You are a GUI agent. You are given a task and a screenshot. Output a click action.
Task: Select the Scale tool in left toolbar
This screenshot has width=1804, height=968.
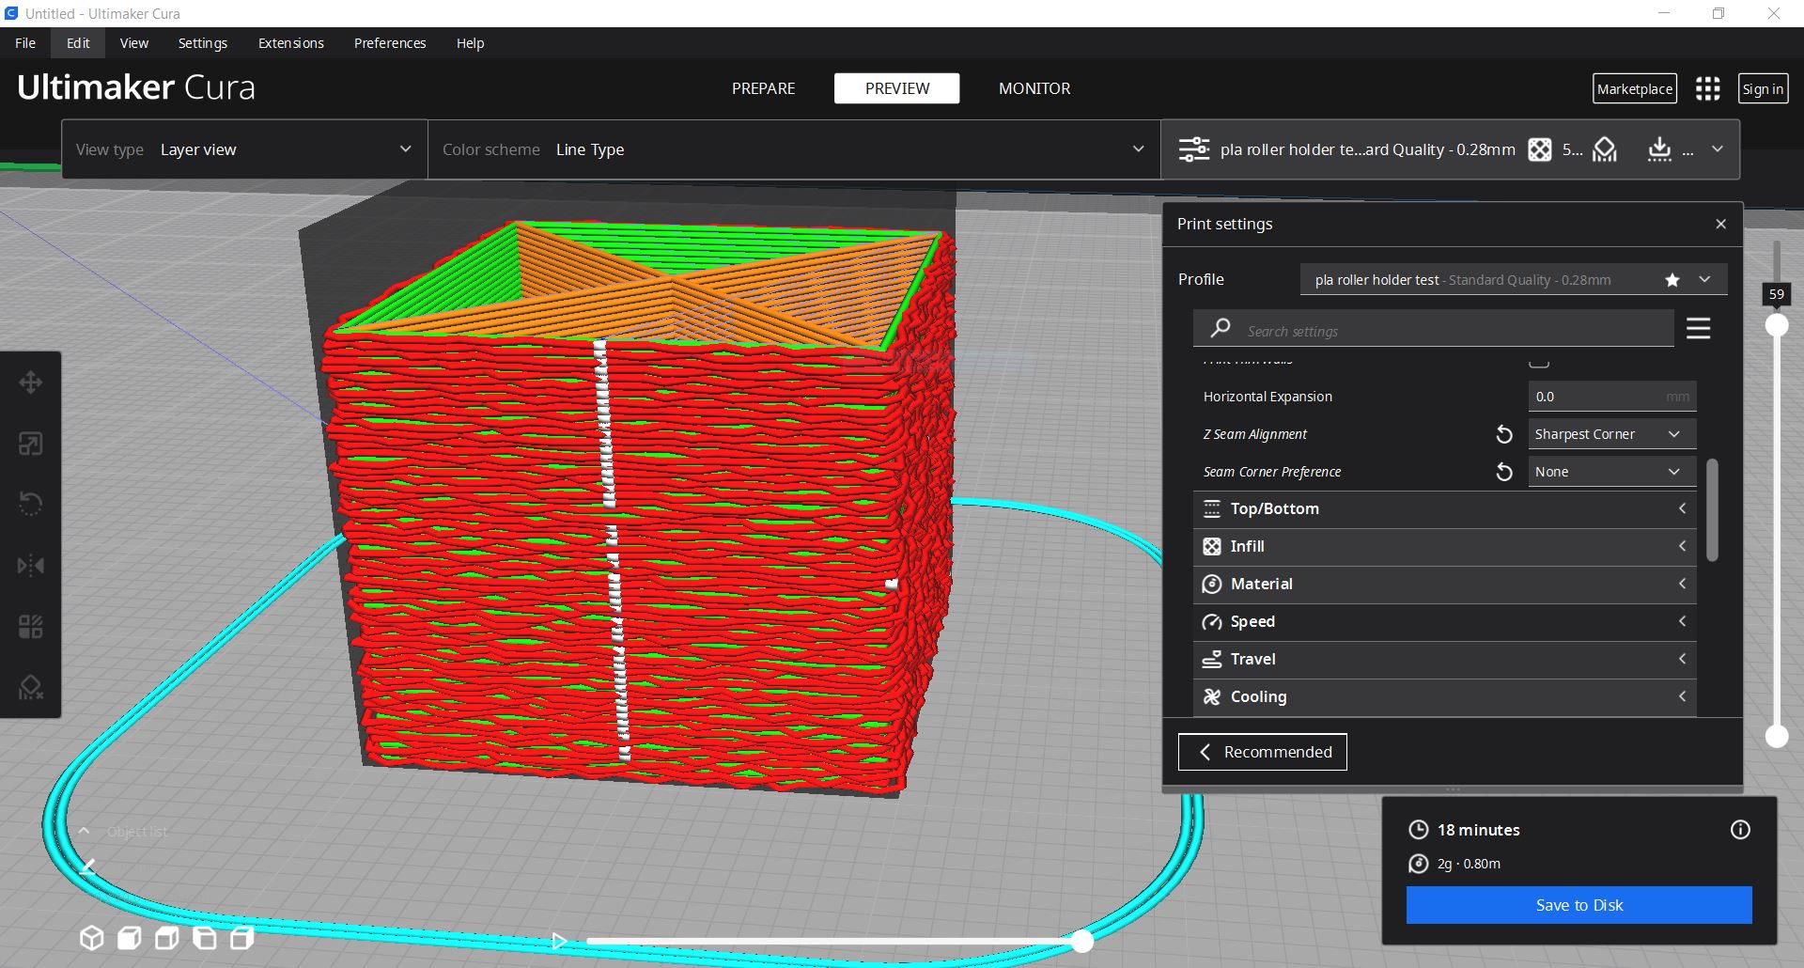pos(30,444)
